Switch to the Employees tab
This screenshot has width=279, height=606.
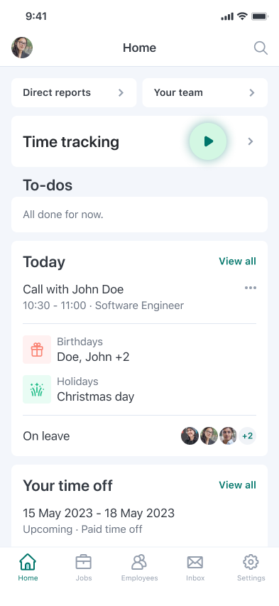[139, 568]
